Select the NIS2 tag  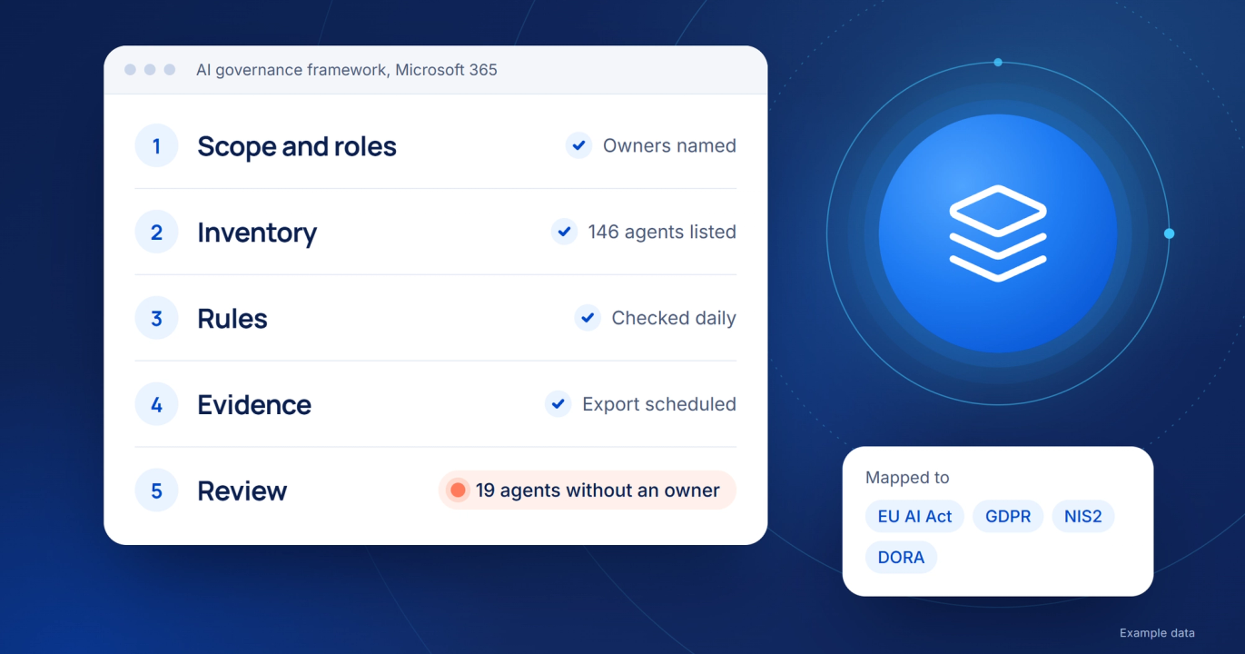[1083, 517]
